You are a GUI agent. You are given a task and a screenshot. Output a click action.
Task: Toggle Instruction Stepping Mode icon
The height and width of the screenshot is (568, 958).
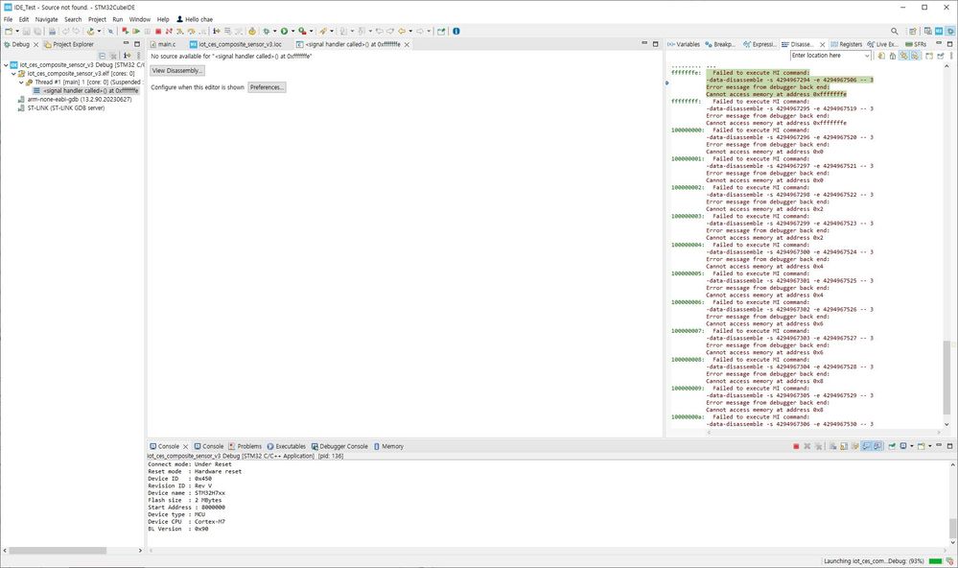point(217,31)
